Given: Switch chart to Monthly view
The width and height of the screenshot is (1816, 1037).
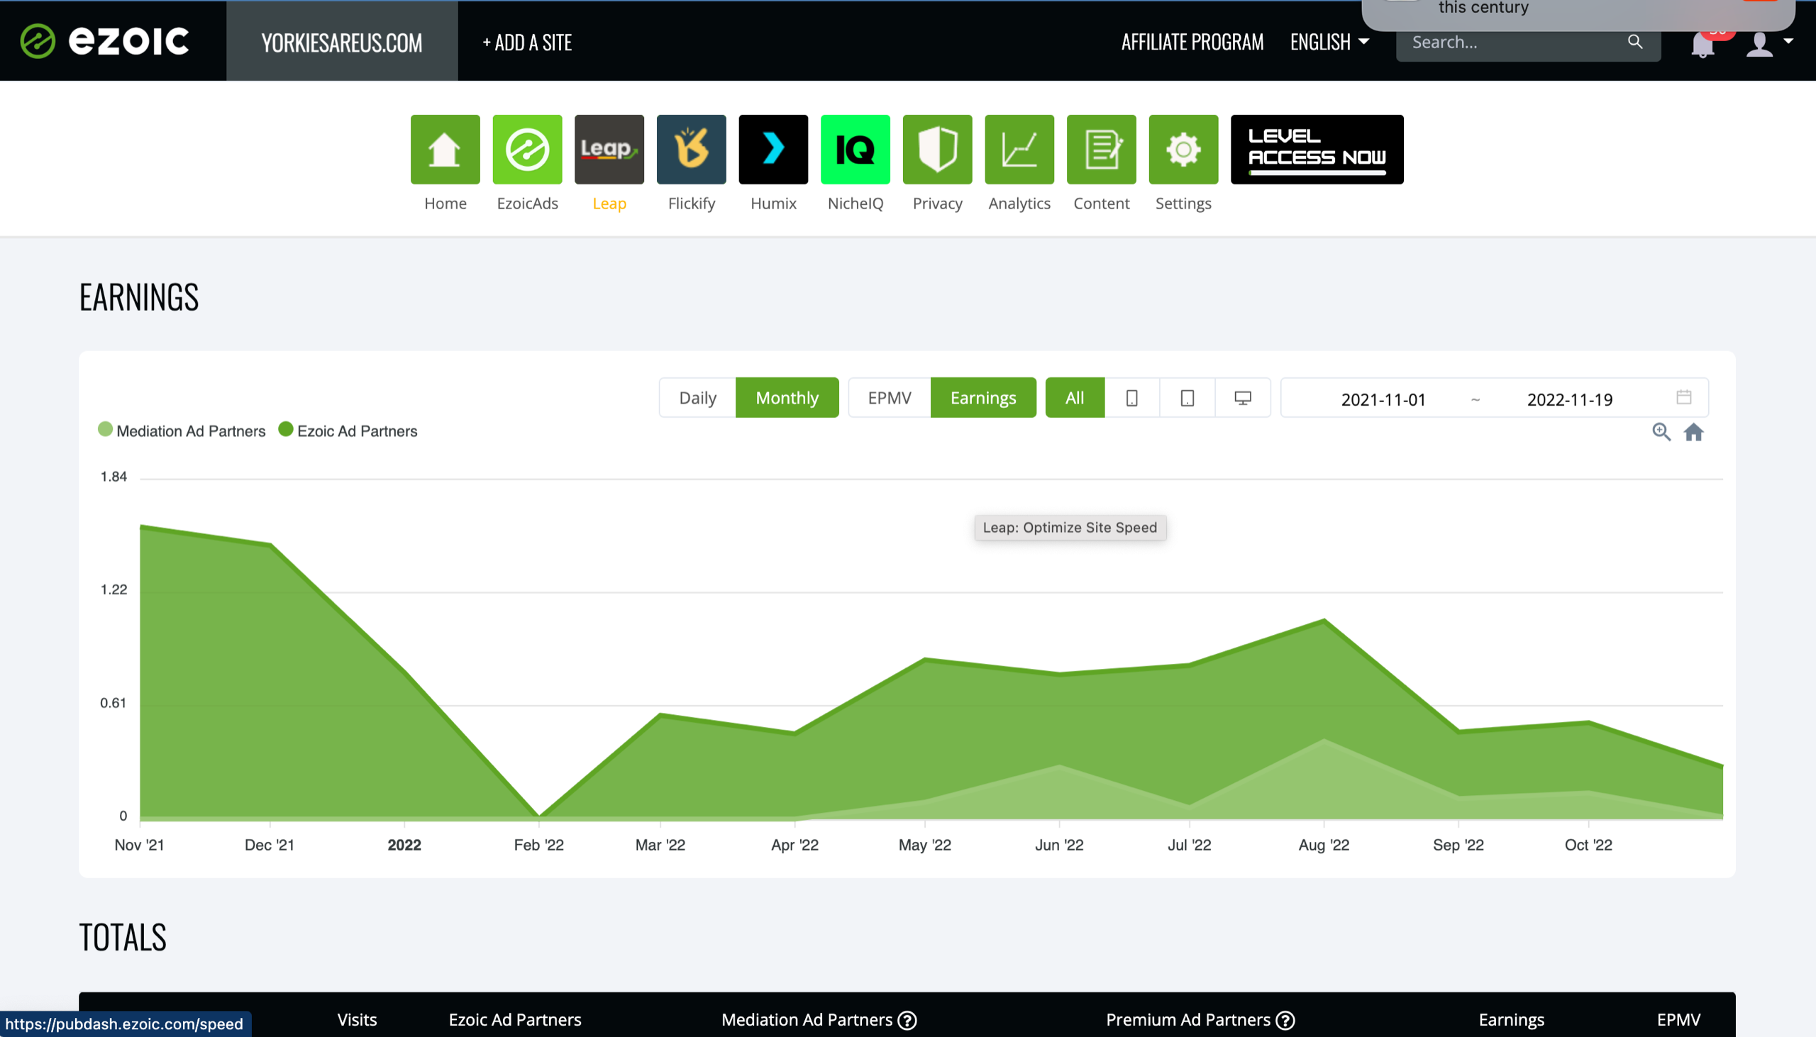Looking at the screenshot, I should pyautogui.click(x=787, y=397).
